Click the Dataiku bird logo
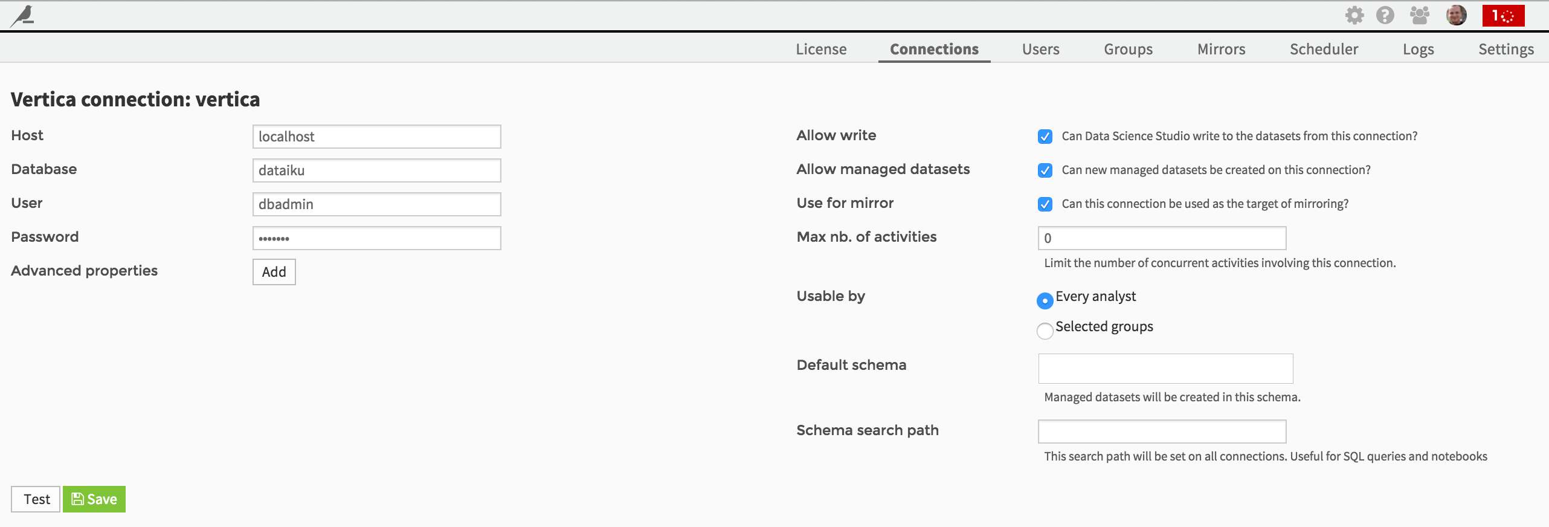Viewport: 1549px width, 527px height. click(23, 16)
